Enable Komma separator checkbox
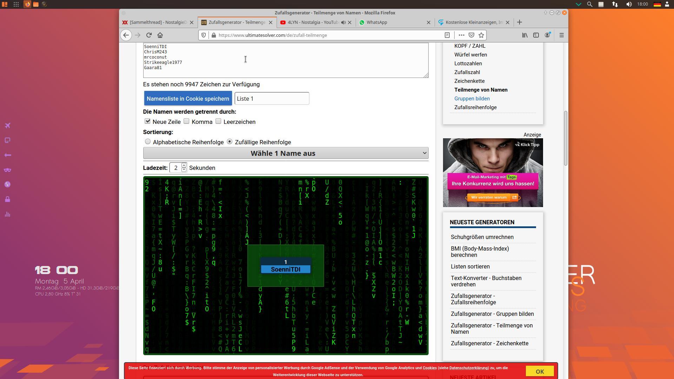The width and height of the screenshot is (674, 379). [186, 121]
